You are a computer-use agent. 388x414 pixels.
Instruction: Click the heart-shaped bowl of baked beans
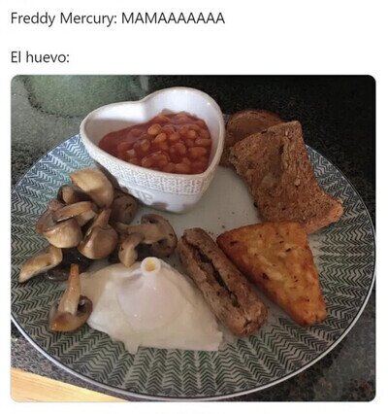152,148
